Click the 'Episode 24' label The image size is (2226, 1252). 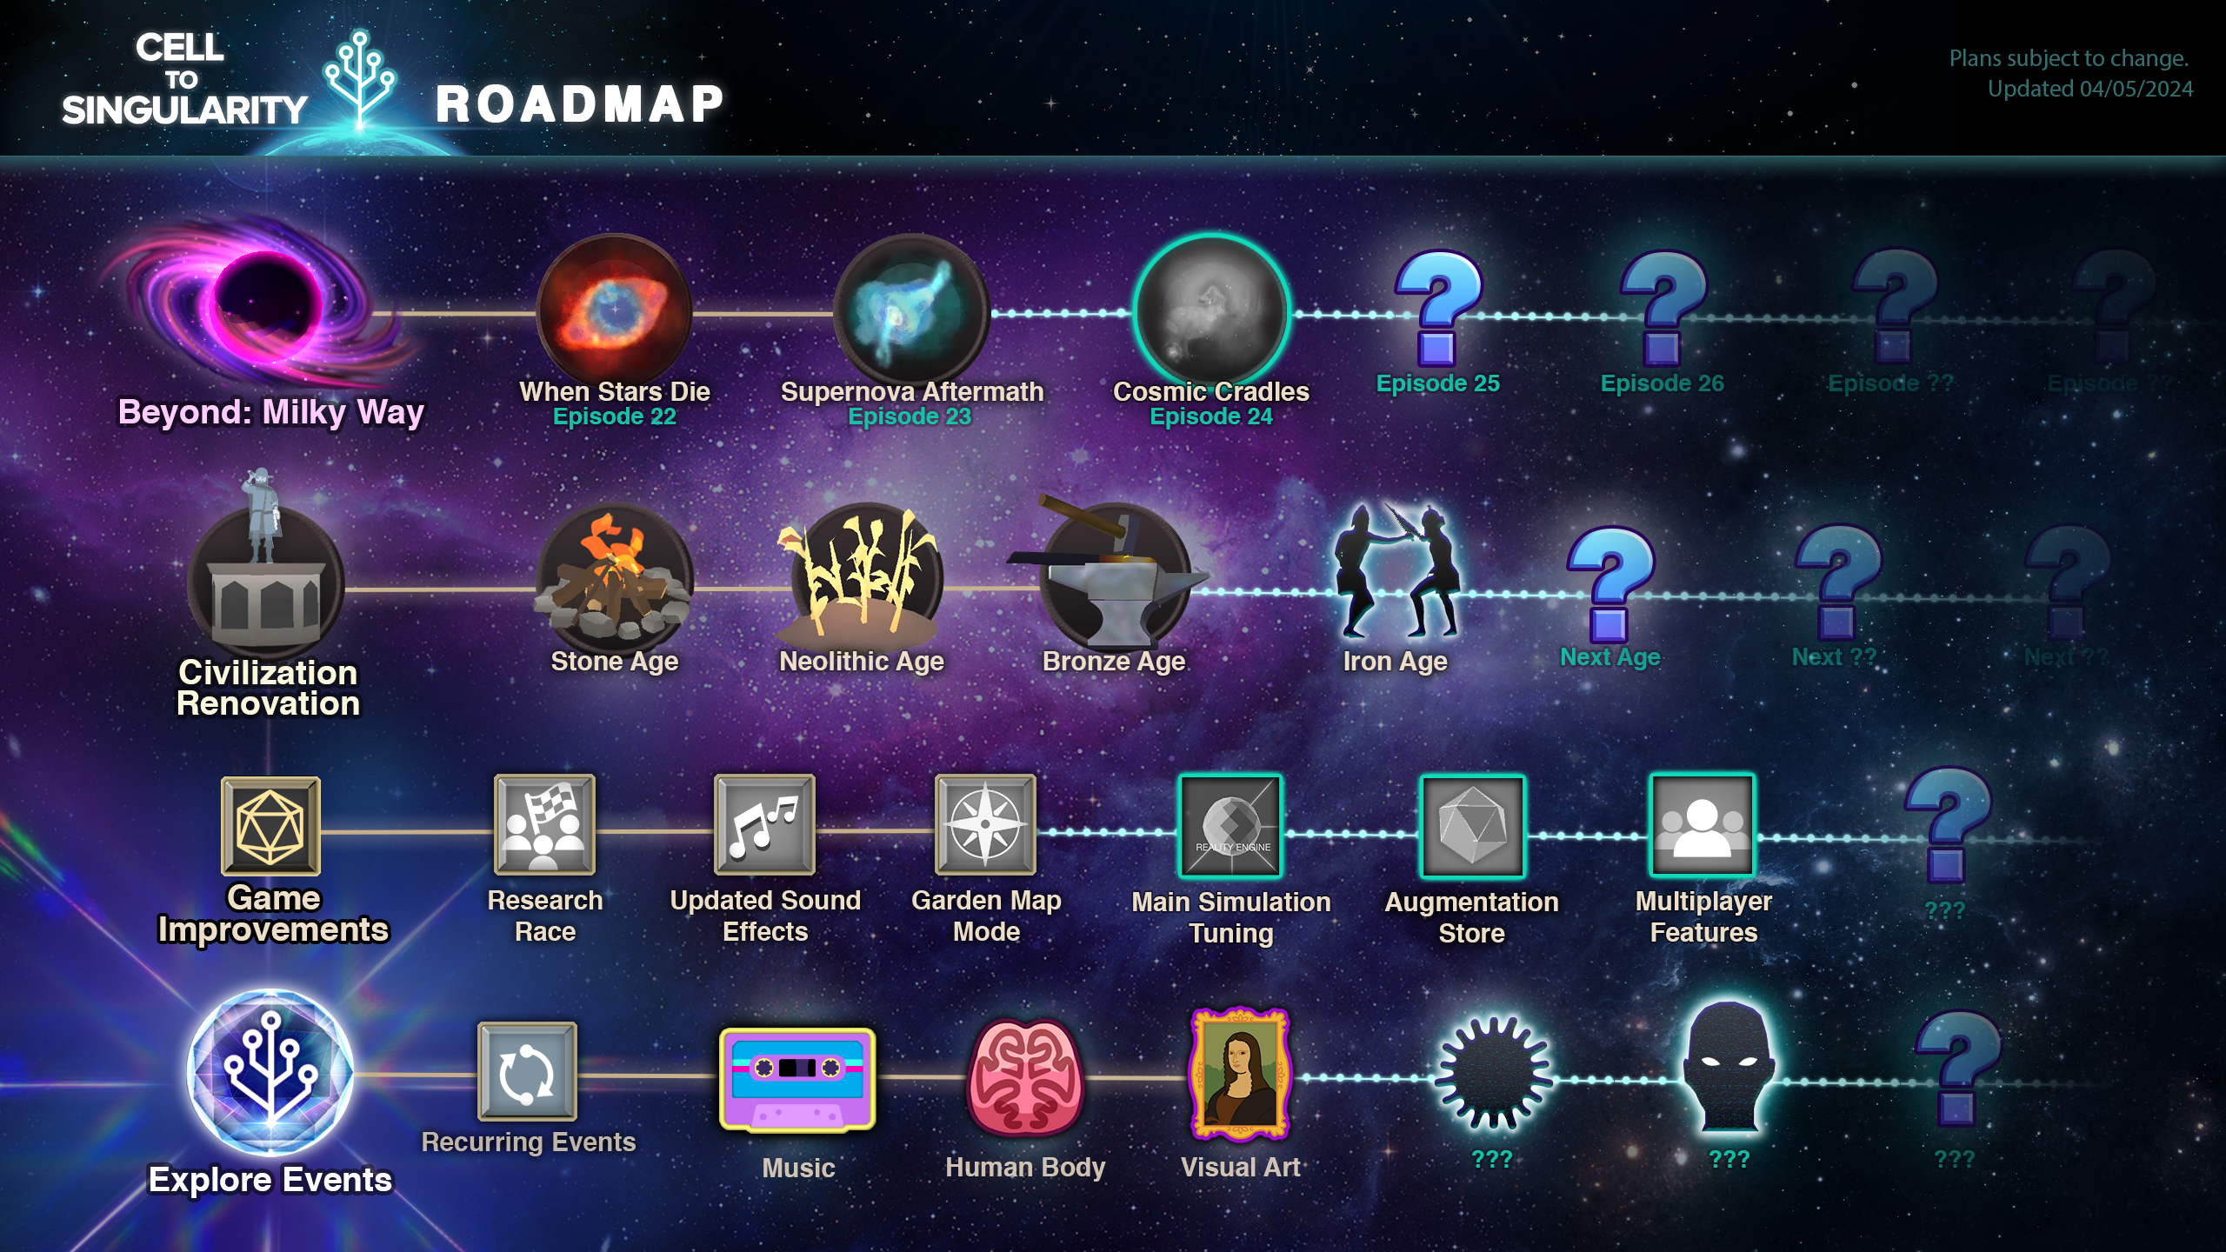1211,416
